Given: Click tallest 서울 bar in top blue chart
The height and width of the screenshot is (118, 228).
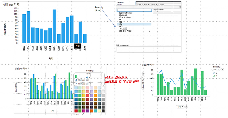Looking at the screenshot, I should pos(54,26).
